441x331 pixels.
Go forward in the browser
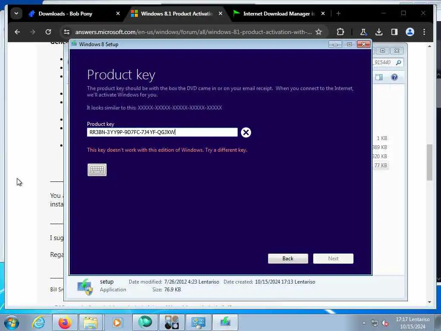33,32
